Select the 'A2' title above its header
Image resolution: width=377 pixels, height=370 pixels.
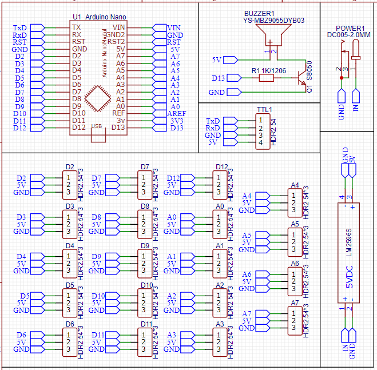tap(220, 285)
